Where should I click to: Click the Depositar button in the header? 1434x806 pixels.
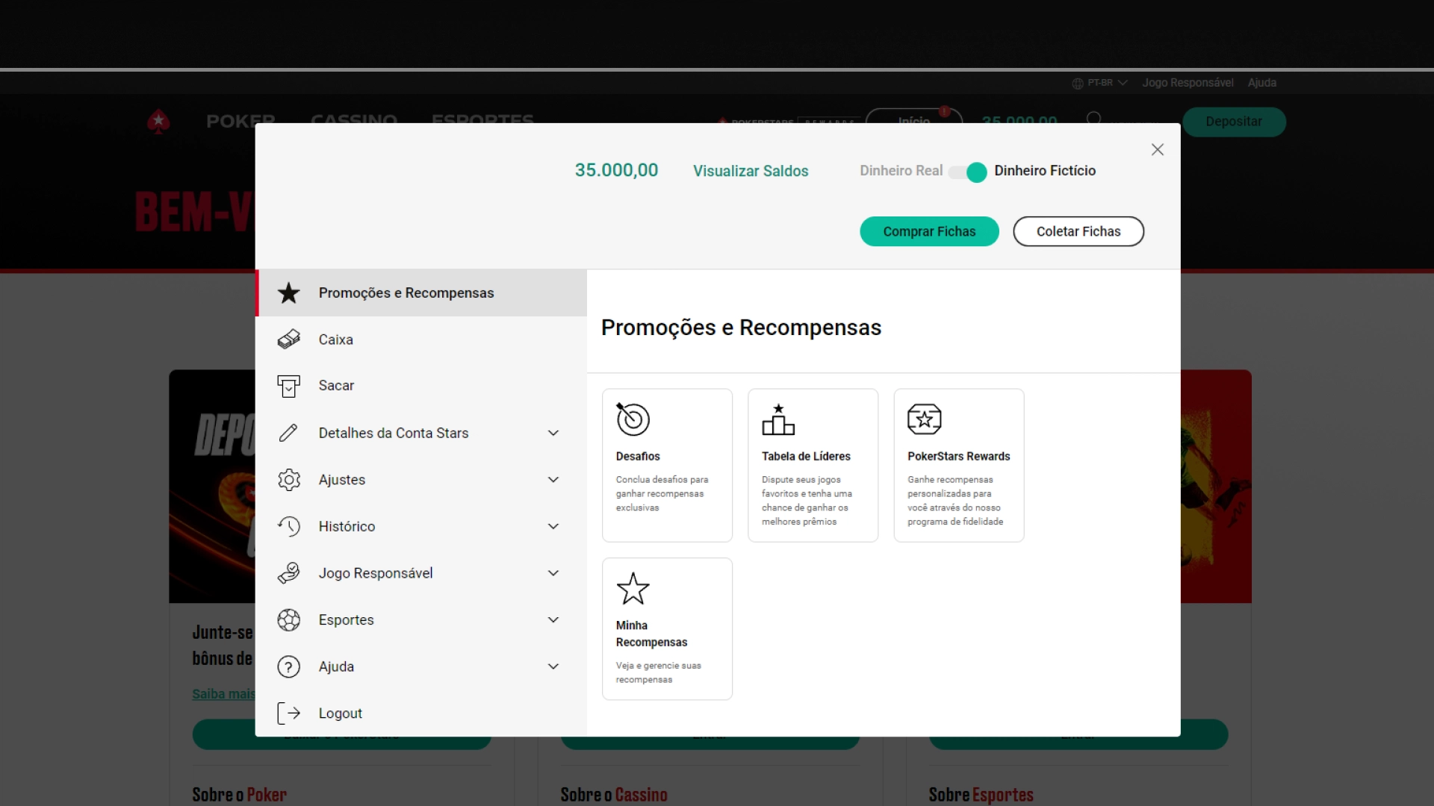(1234, 122)
